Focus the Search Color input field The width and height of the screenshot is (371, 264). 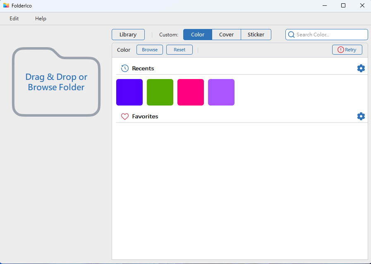pyautogui.click(x=326, y=35)
